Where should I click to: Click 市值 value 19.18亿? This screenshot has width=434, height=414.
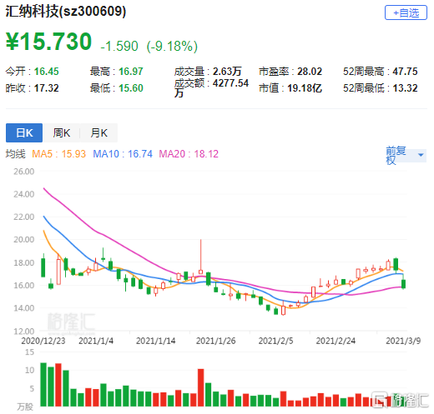pyautogui.click(x=305, y=88)
